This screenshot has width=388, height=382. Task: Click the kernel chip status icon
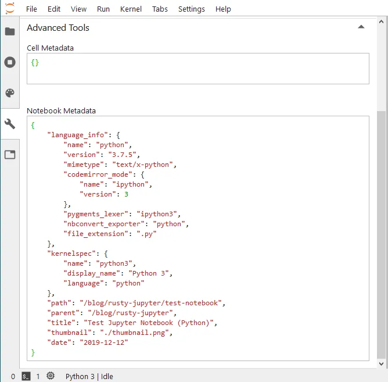[51, 376]
